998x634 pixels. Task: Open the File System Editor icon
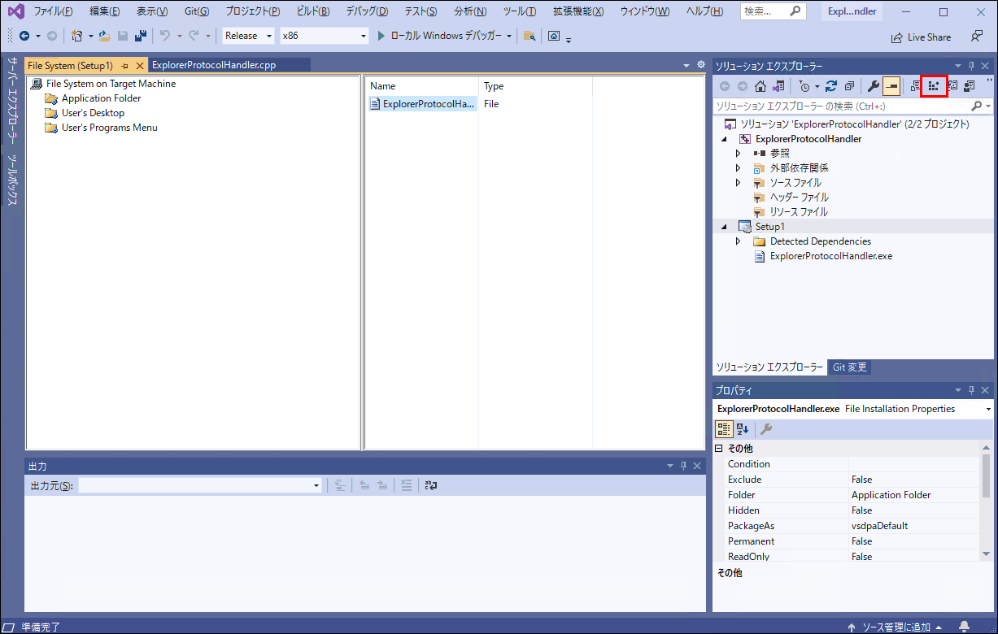click(916, 85)
